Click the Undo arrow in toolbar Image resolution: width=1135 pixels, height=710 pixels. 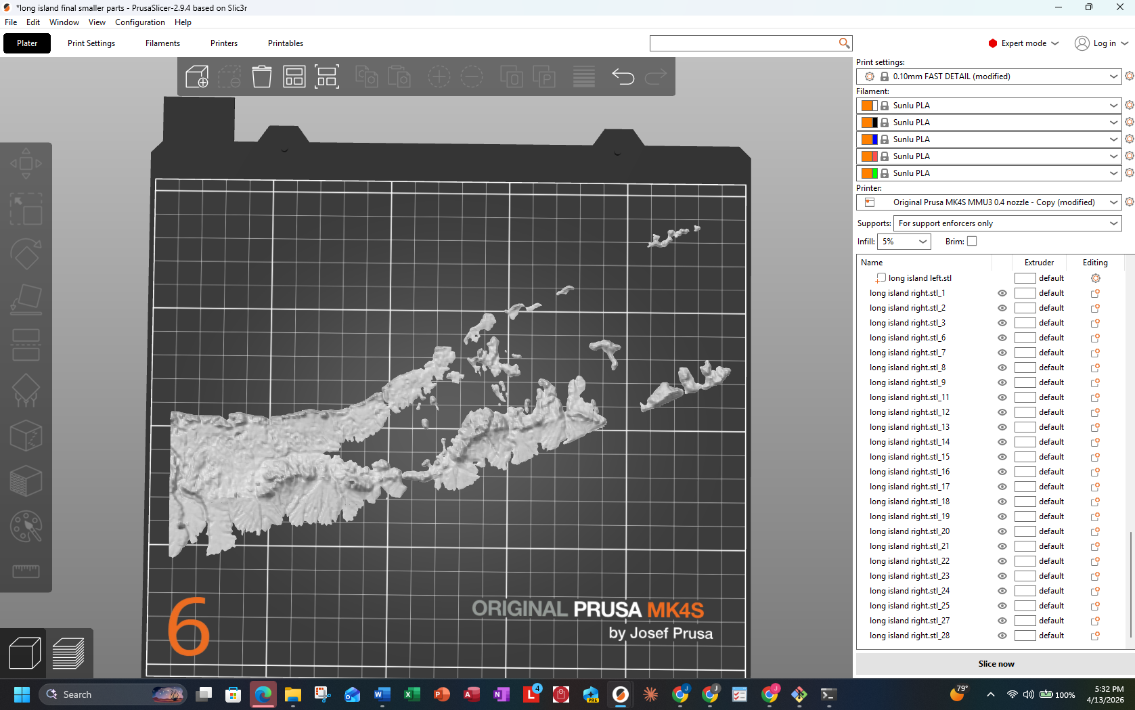623,76
